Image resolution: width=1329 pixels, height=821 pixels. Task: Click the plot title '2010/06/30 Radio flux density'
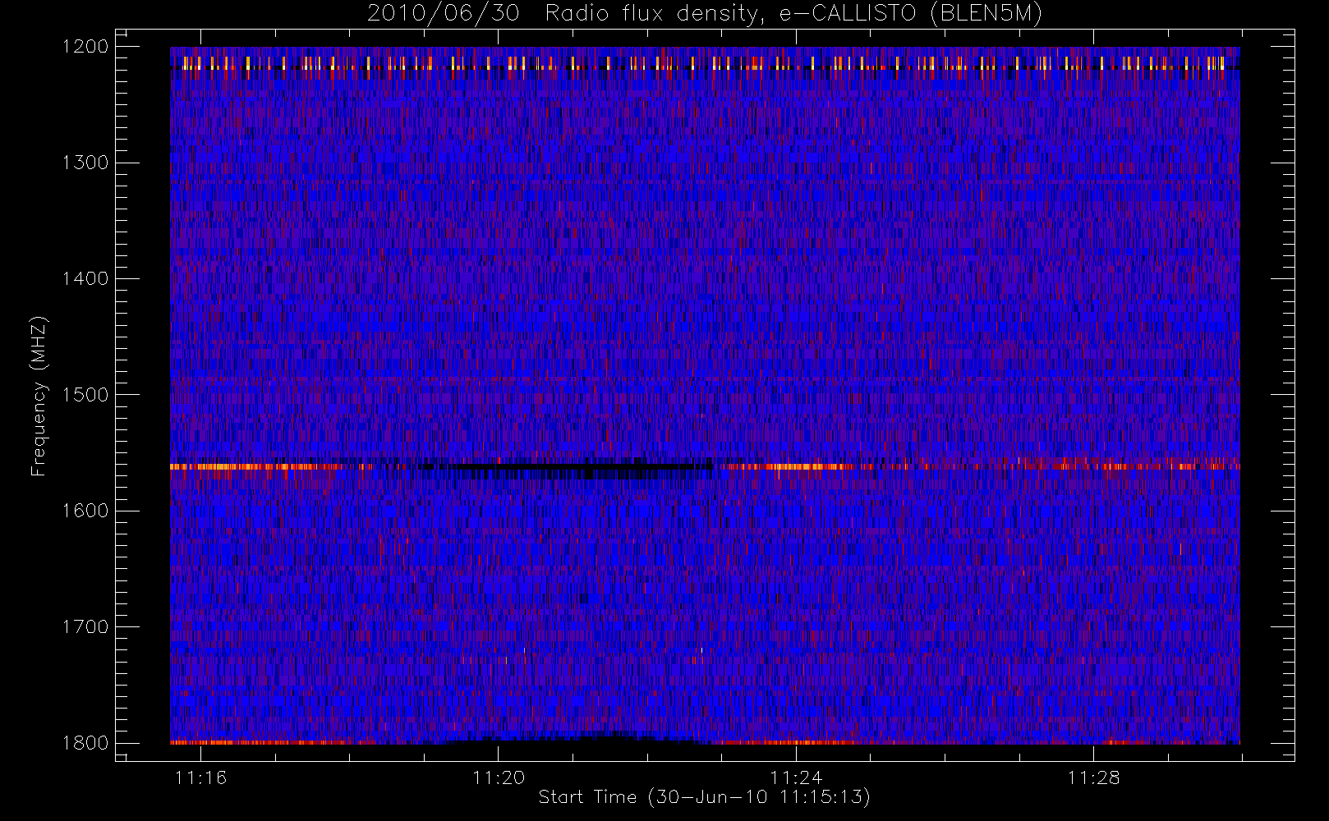pos(704,14)
